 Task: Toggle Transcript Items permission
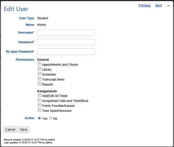pos(40,79)
